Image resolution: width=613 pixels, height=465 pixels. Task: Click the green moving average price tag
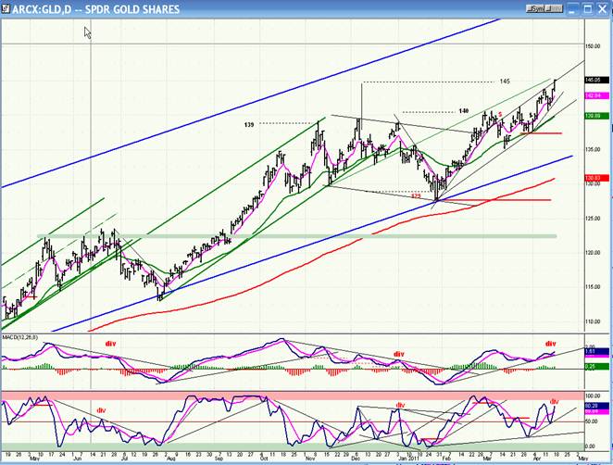(597, 116)
